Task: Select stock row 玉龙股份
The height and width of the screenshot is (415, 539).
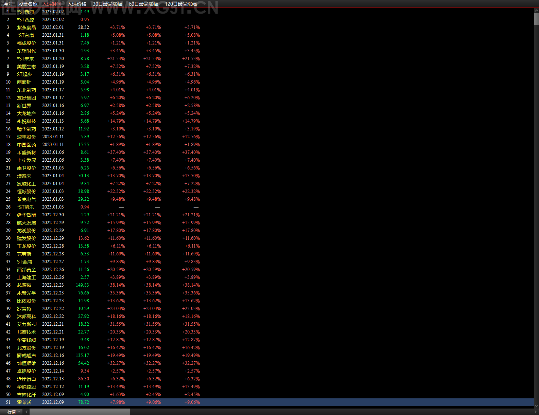Action: [x=267, y=246]
